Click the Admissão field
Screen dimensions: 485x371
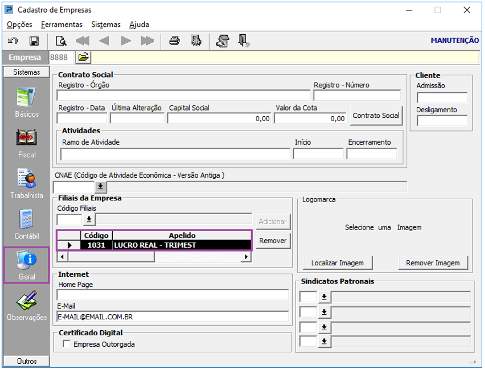(x=442, y=97)
